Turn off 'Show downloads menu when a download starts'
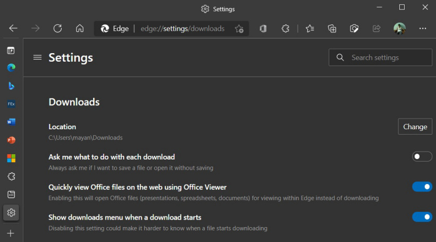The height and width of the screenshot is (242, 436). (x=422, y=217)
